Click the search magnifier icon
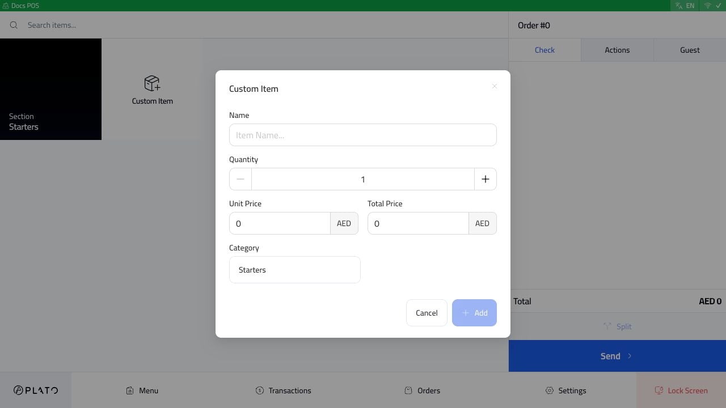 (x=14, y=25)
